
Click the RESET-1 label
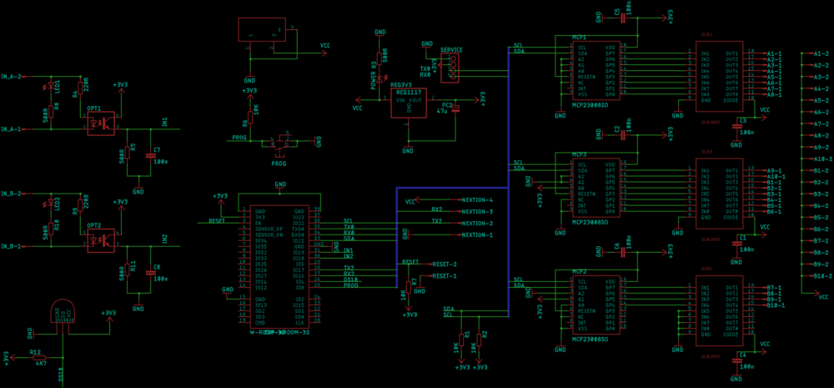[445, 275]
